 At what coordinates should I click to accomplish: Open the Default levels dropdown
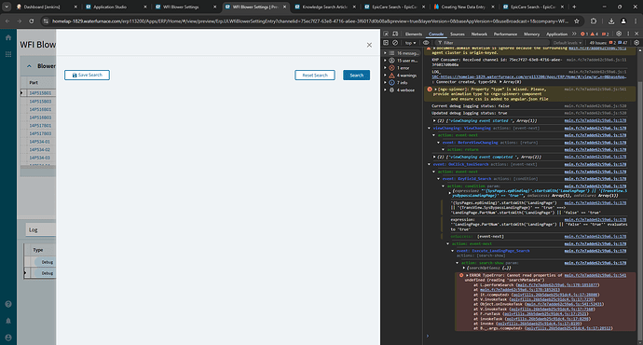(x=568, y=43)
